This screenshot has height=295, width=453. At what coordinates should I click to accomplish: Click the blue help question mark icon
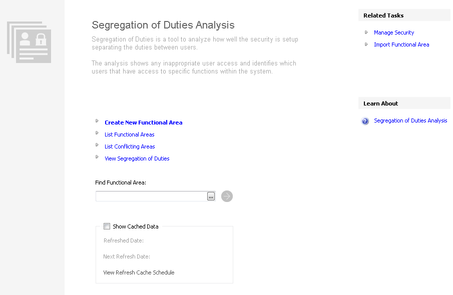pos(365,121)
